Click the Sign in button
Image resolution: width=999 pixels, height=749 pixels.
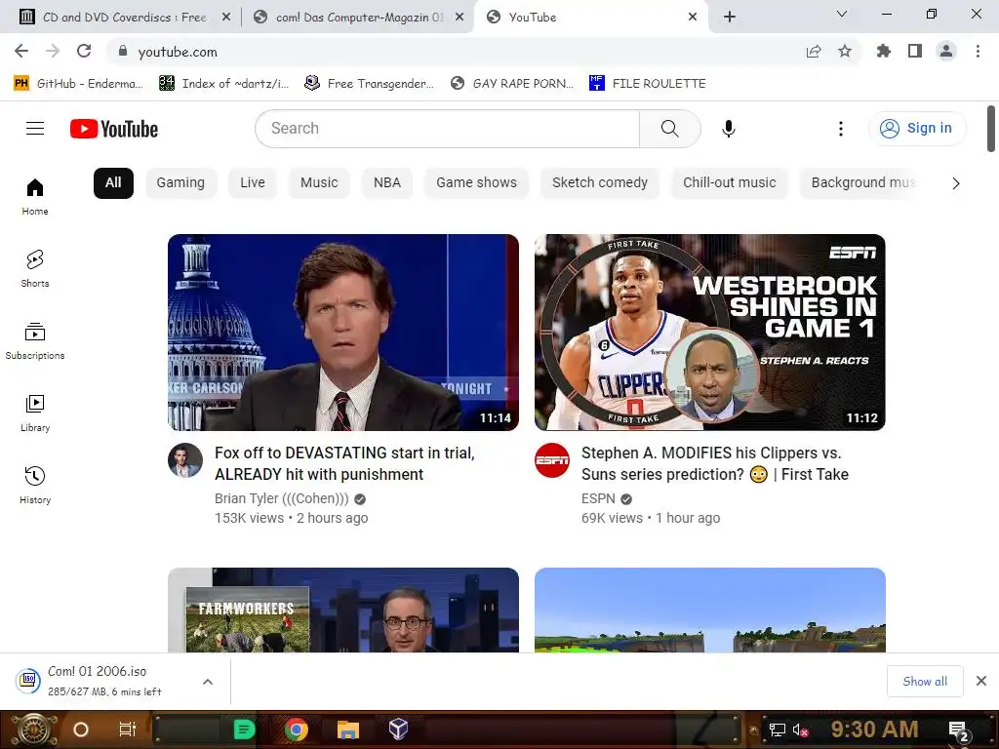917,129
